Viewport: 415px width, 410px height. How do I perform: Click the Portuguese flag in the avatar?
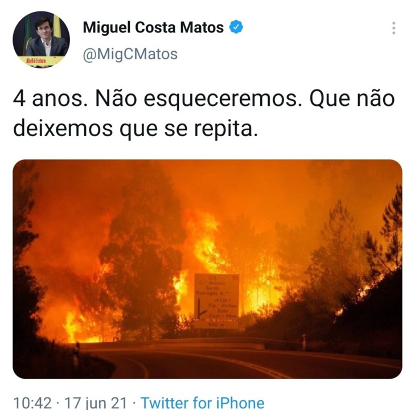pos(27,36)
